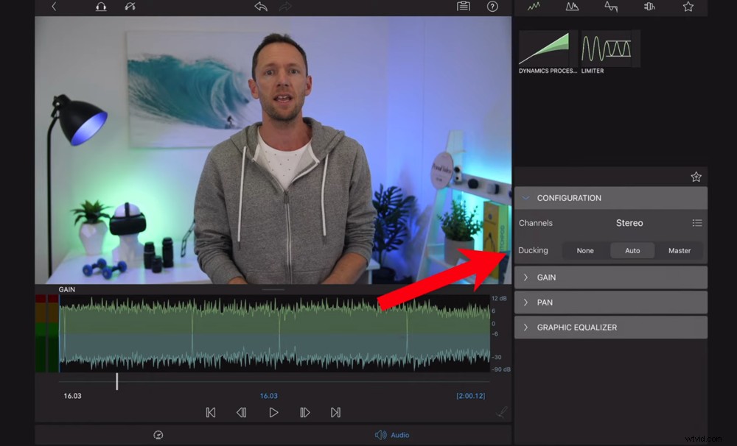Collapse the CONFIGURATION section
This screenshot has height=446, width=737.
pyautogui.click(x=525, y=197)
